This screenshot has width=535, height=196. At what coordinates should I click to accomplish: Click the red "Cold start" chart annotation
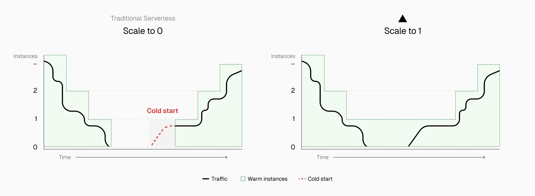[162, 111]
